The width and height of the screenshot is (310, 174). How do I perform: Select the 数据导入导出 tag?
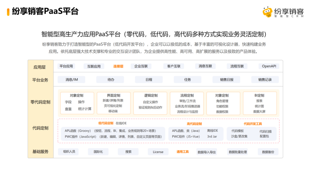tap(207, 152)
